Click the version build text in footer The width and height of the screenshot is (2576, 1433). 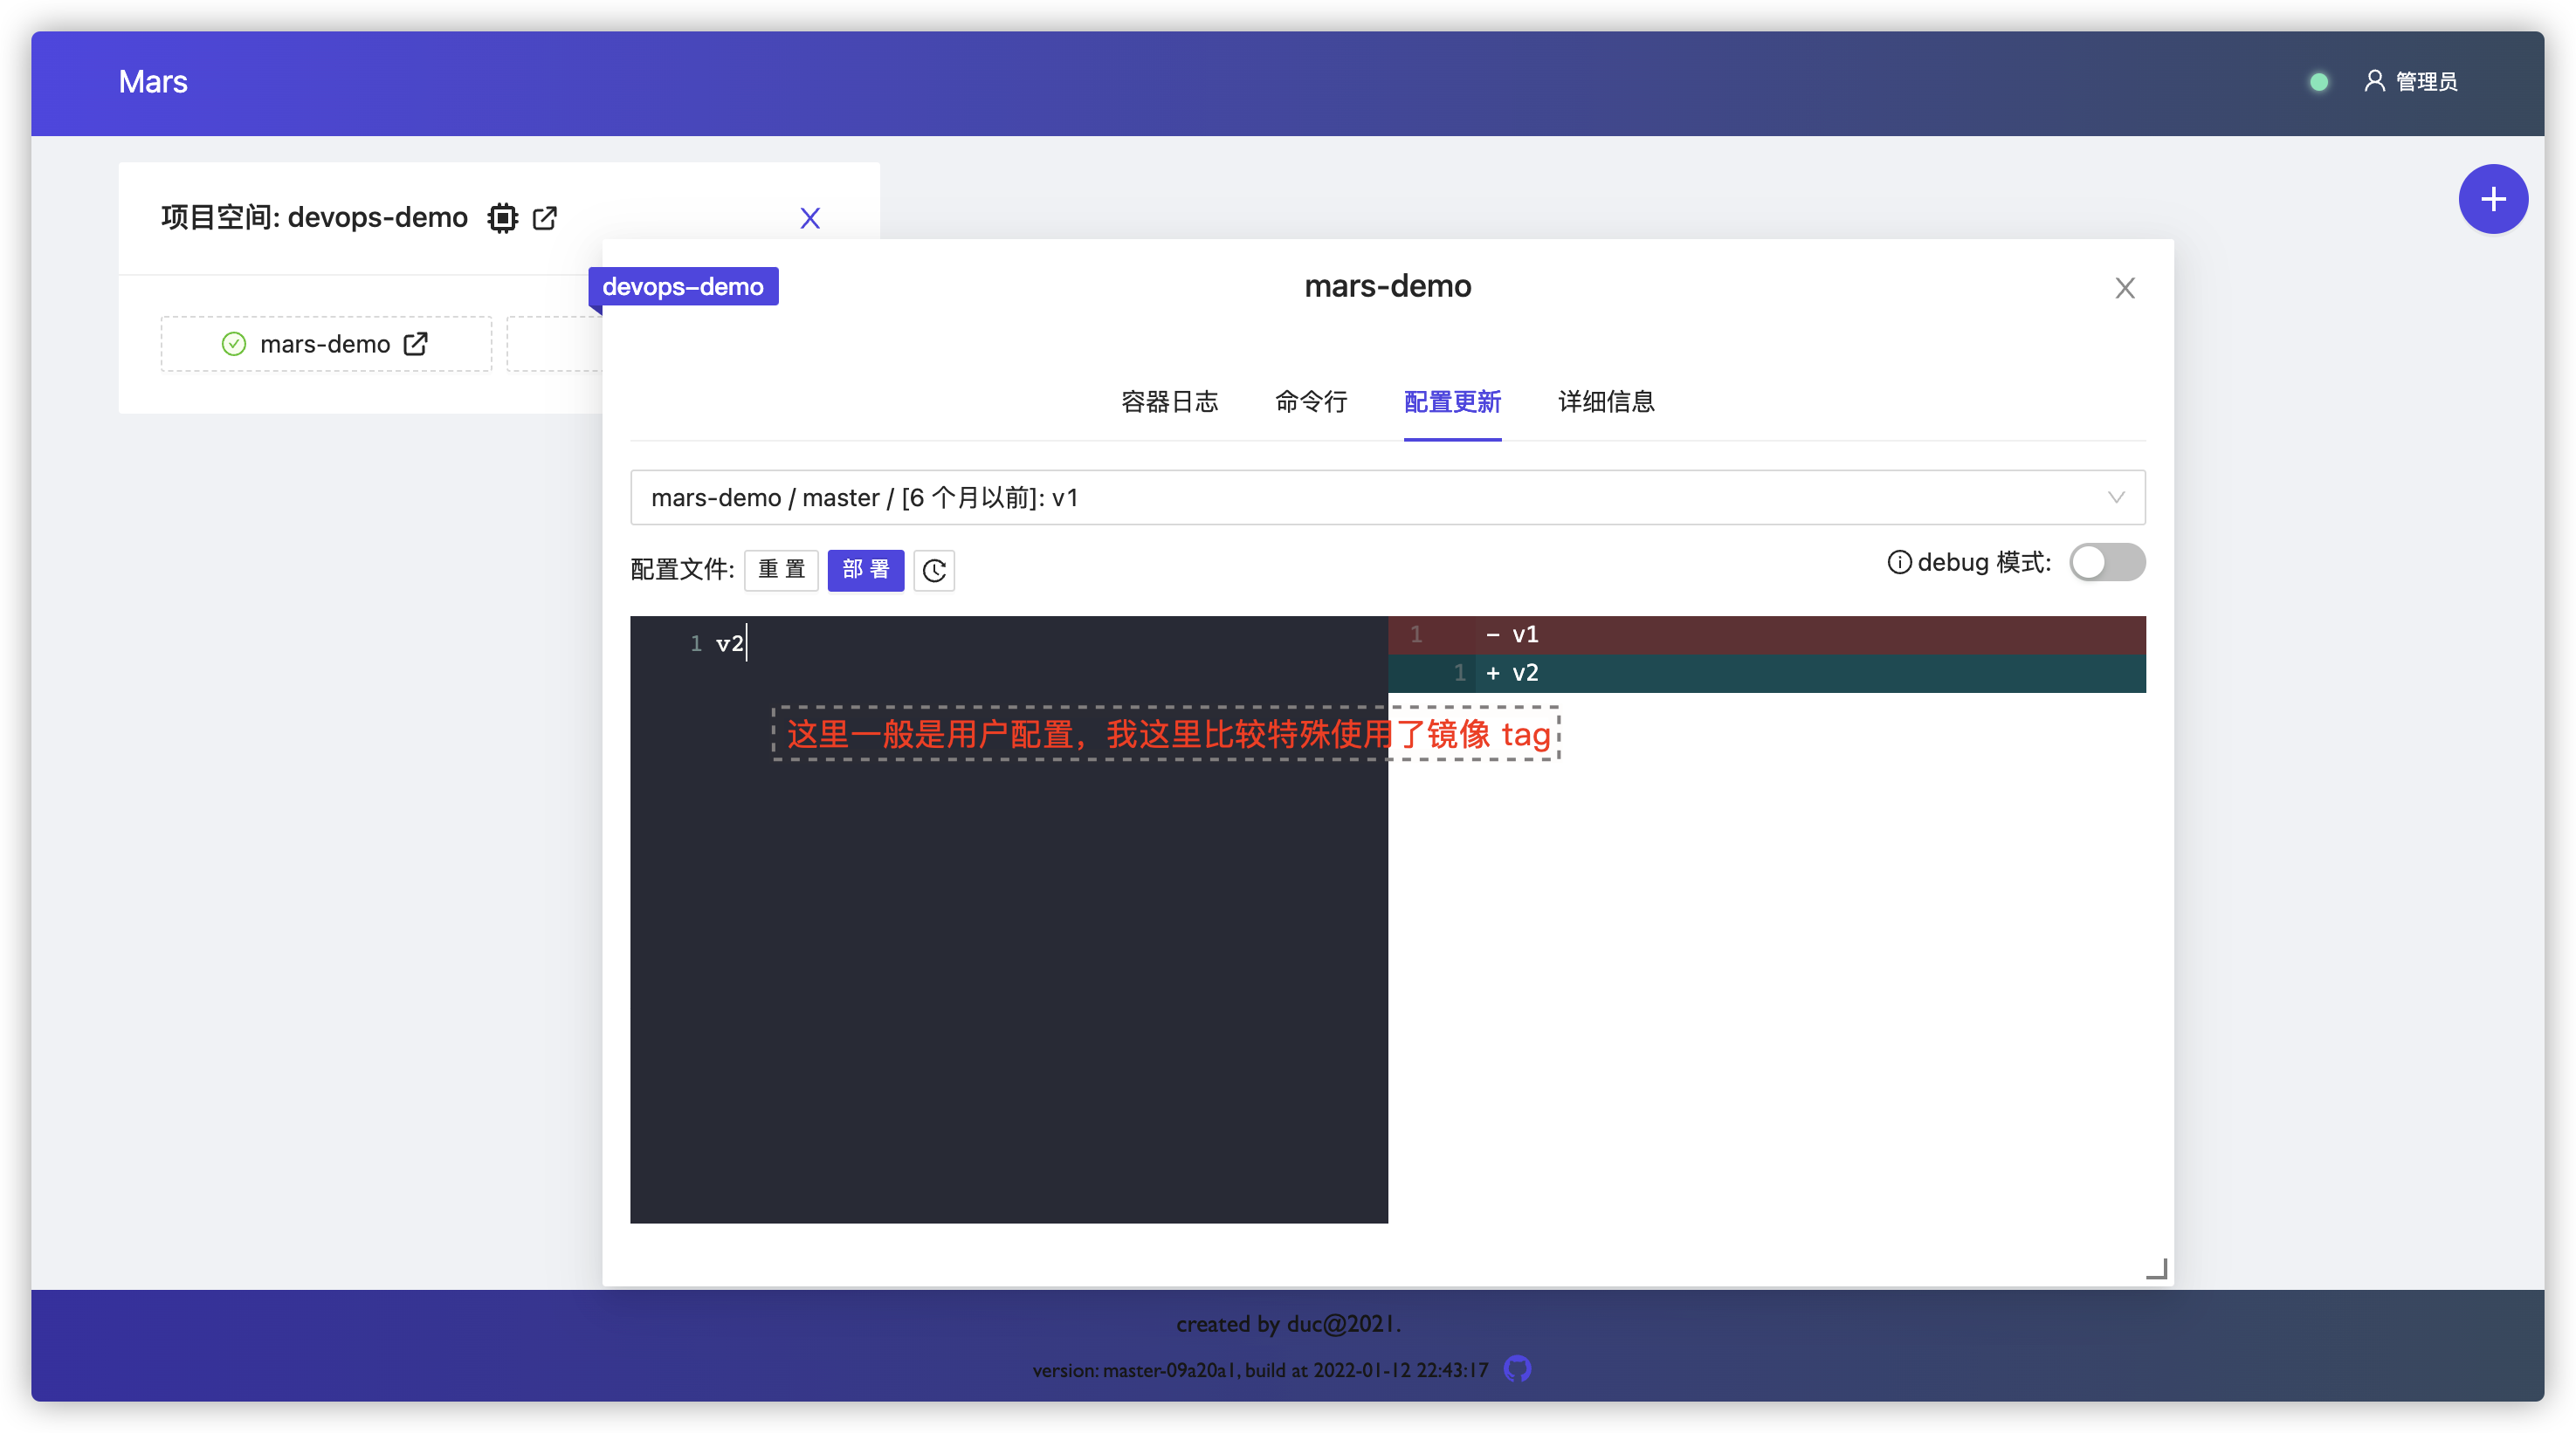coord(1260,1369)
